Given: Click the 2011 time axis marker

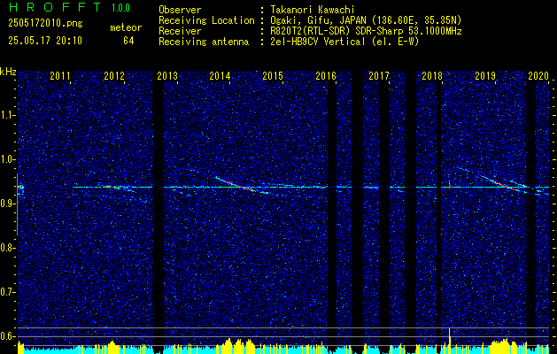Looking at the screenshot, I should 60,75.
